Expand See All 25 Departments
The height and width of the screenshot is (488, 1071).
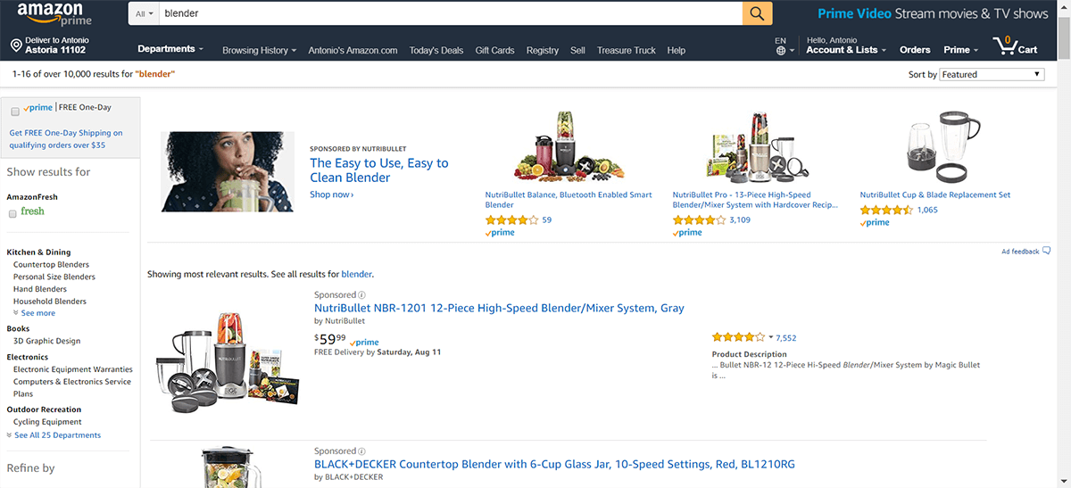click(54, 435)
